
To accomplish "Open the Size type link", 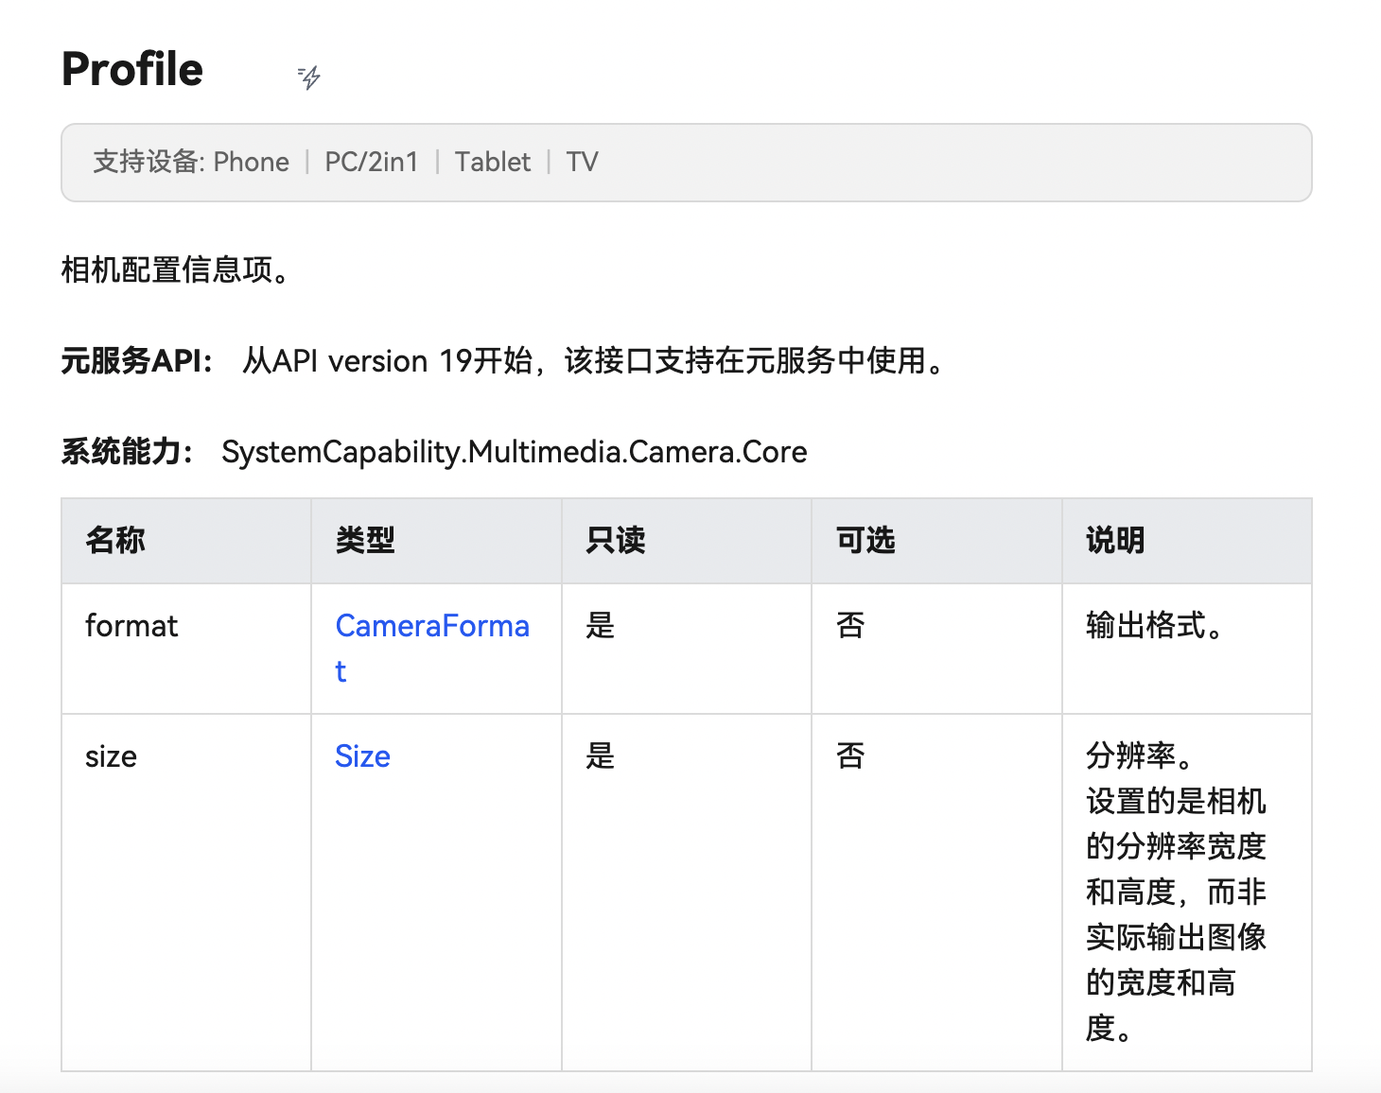I will tap(362, 756).
